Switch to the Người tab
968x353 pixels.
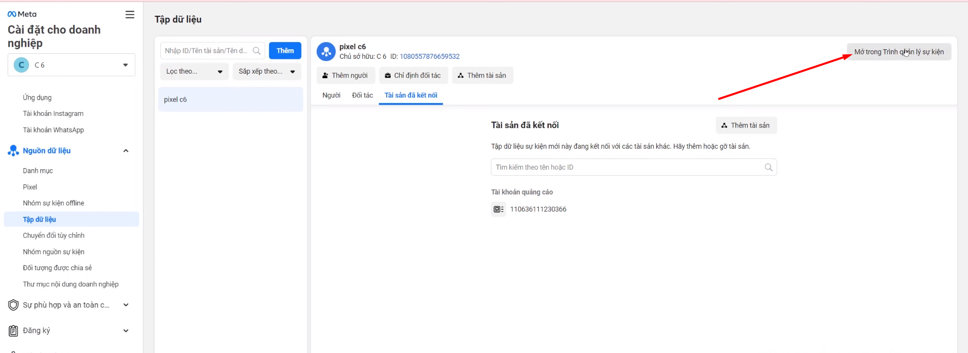coord(331,95)
